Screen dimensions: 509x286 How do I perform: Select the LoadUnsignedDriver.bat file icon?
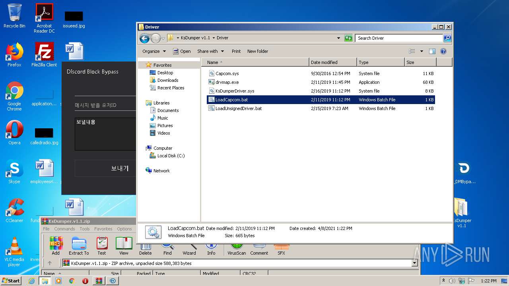coord(212,108)
